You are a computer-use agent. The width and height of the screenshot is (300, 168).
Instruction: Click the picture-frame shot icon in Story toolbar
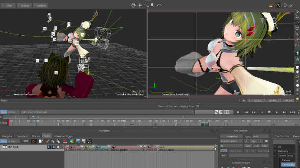(72, 141)
